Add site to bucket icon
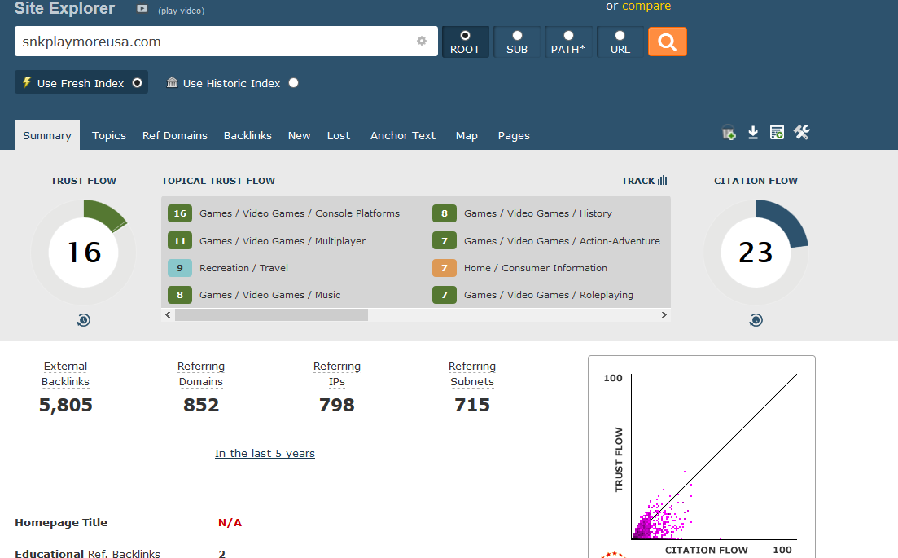This screenshot has height=558, width=898. pos(729,133)
